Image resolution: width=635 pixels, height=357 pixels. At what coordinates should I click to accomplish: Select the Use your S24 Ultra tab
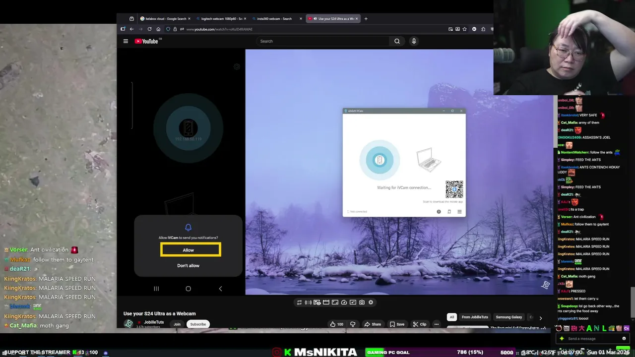pyautogui.click(x=333, y=19)
